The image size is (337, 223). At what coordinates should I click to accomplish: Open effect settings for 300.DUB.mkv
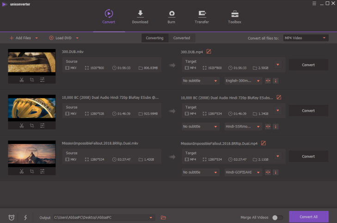tap(43, 80)
